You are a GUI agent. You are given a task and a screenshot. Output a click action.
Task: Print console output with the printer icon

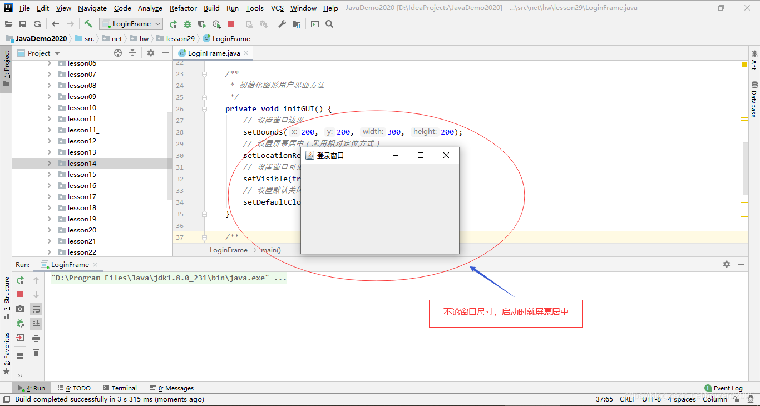click(x=36, y=338)
